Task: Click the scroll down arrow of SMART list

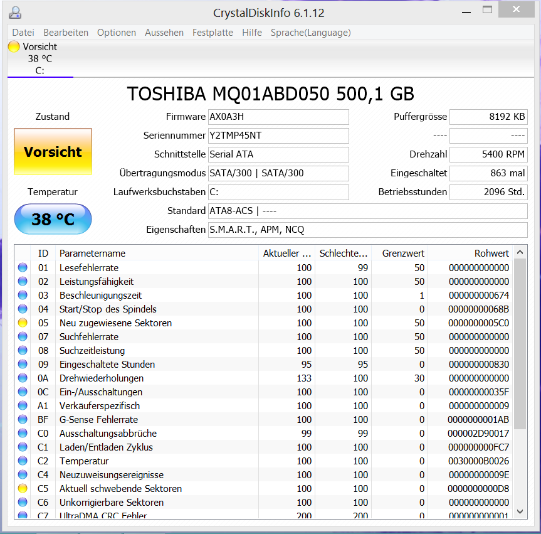Action: coord(520,511)
